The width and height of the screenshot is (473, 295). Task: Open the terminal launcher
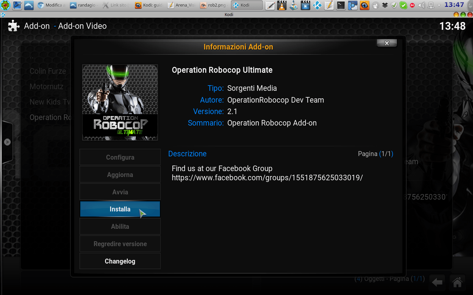[341, 5]
